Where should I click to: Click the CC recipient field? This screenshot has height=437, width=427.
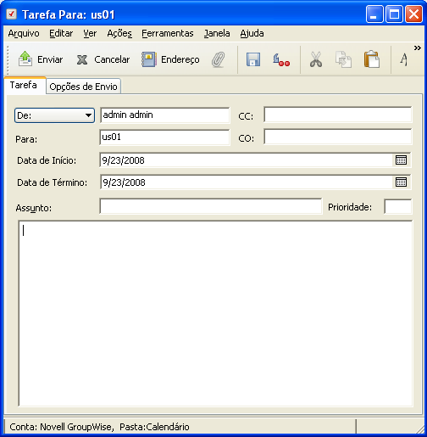[x=338, y=115]
